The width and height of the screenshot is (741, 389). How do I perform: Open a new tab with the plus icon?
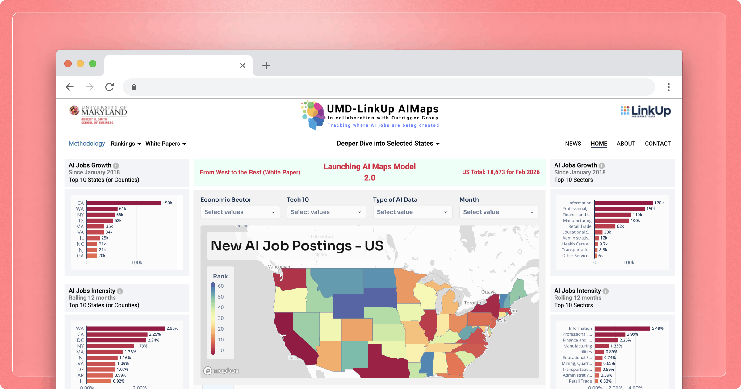click(x=266, y=65)
